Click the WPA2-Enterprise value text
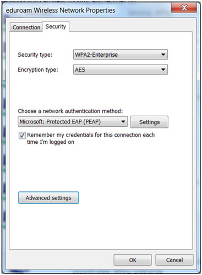The width and height of the screenshot is (202, 275). pos(96,55)
